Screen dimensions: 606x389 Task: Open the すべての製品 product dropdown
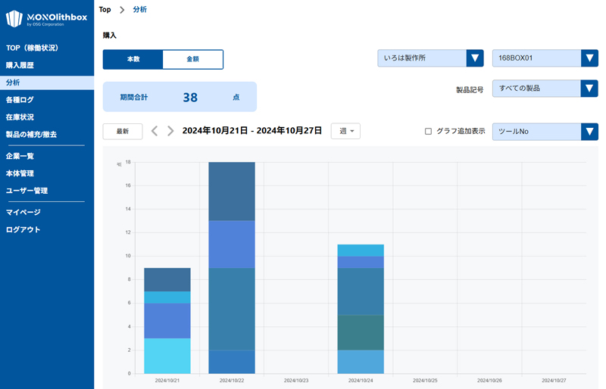545,89
